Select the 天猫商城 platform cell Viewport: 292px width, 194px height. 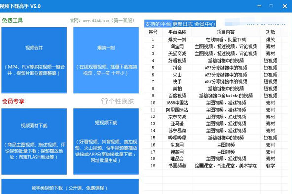click(x=177, y=54)
